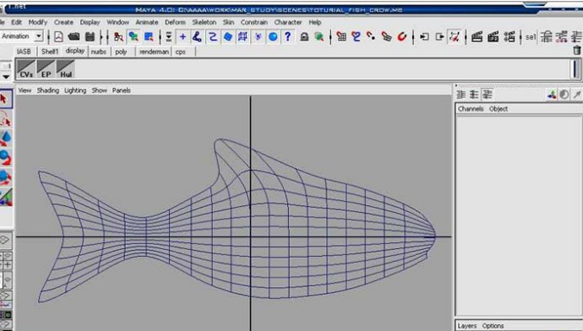Click the 'sel' quick selection field
Image resolution: width=583 pixels, height=331 pixels.
tap(530, 37)
